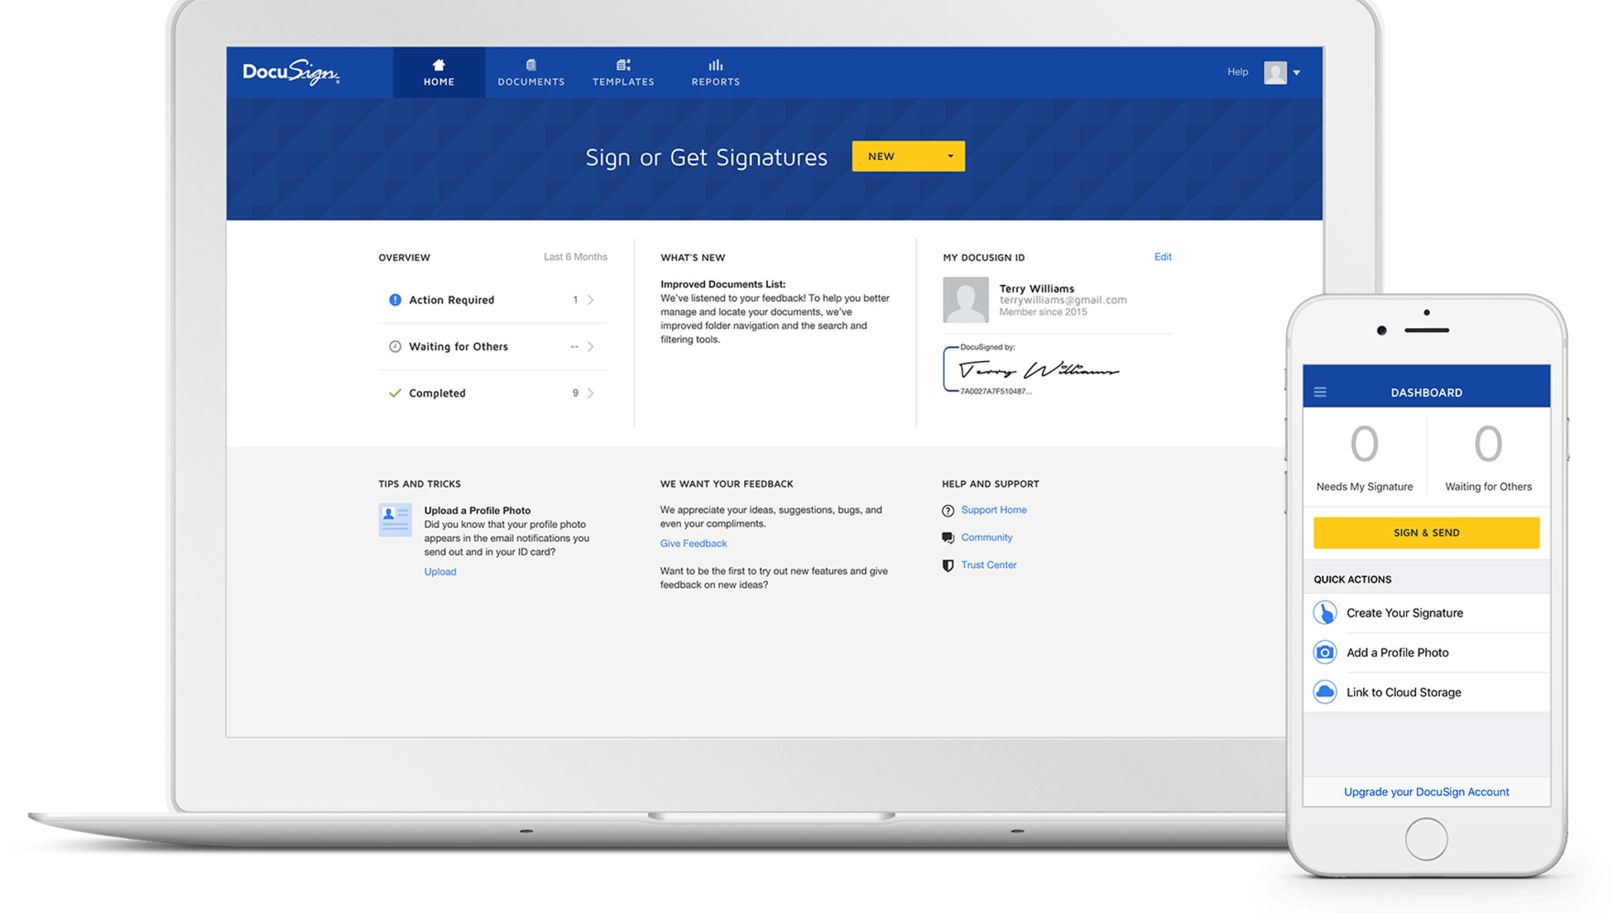Open the Templates tab
The height and width of the screenshot is (913, 1613).
623,72
